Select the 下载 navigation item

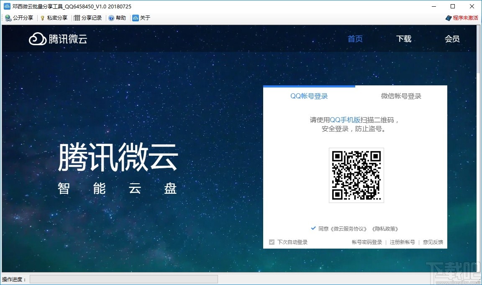pos(404,39)
